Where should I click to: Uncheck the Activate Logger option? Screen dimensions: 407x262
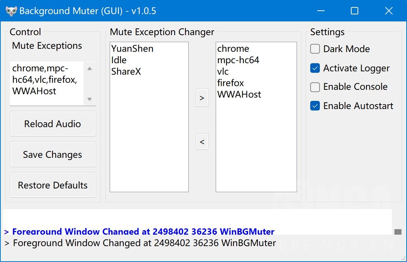pos(315,68)
